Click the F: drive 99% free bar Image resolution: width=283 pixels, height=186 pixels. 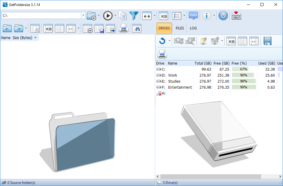244,87
